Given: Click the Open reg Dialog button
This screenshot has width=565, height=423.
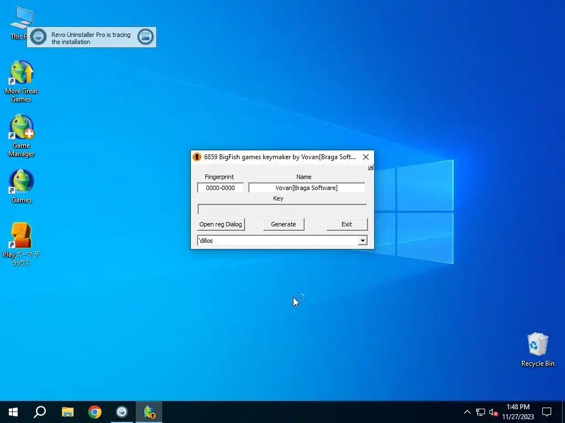Looking at the screenshot, I should pos(221,224).
